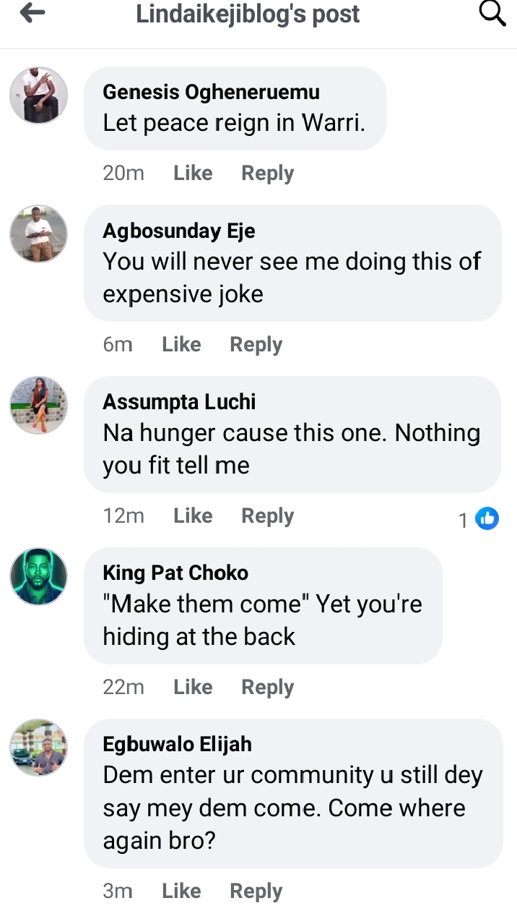
Task: Like Egbuwalo Elijah's comment
Action: pos(181,891)
